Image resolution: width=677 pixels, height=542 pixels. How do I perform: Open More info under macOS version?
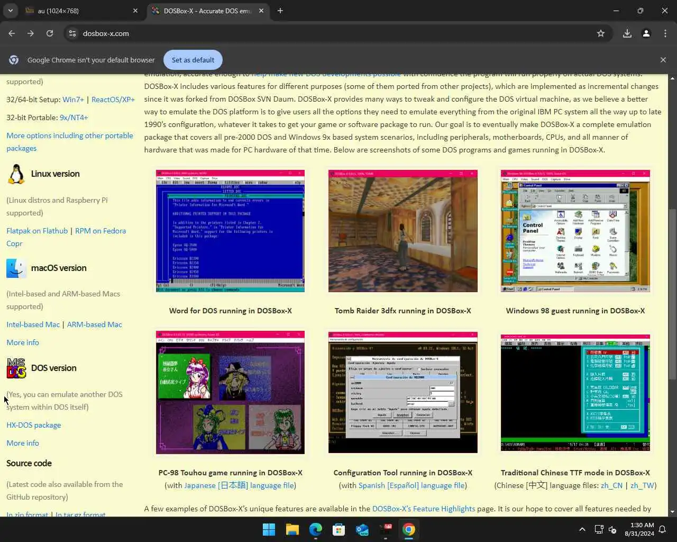23,342
